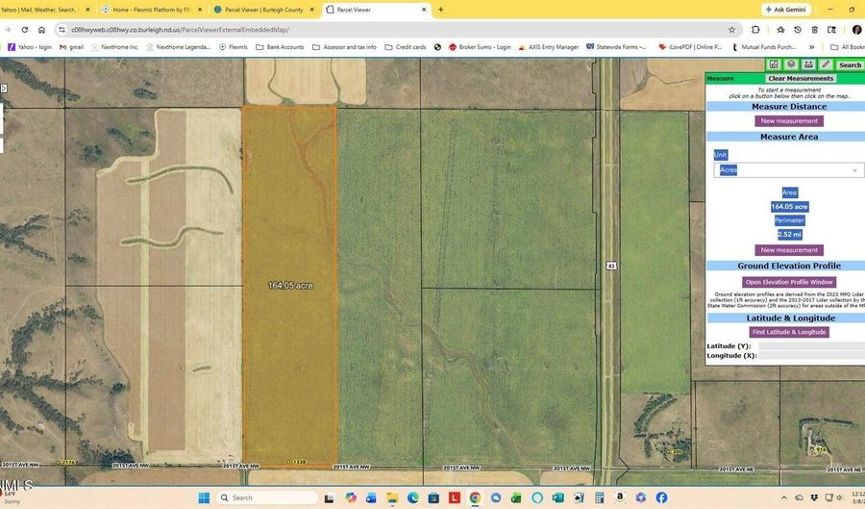This screenshot has width=865, height=509.
Task: Open Windows Start menu
Action: [204, 497]
